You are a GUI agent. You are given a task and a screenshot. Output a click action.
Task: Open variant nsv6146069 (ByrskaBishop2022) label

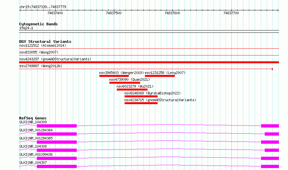pos(152,93)
